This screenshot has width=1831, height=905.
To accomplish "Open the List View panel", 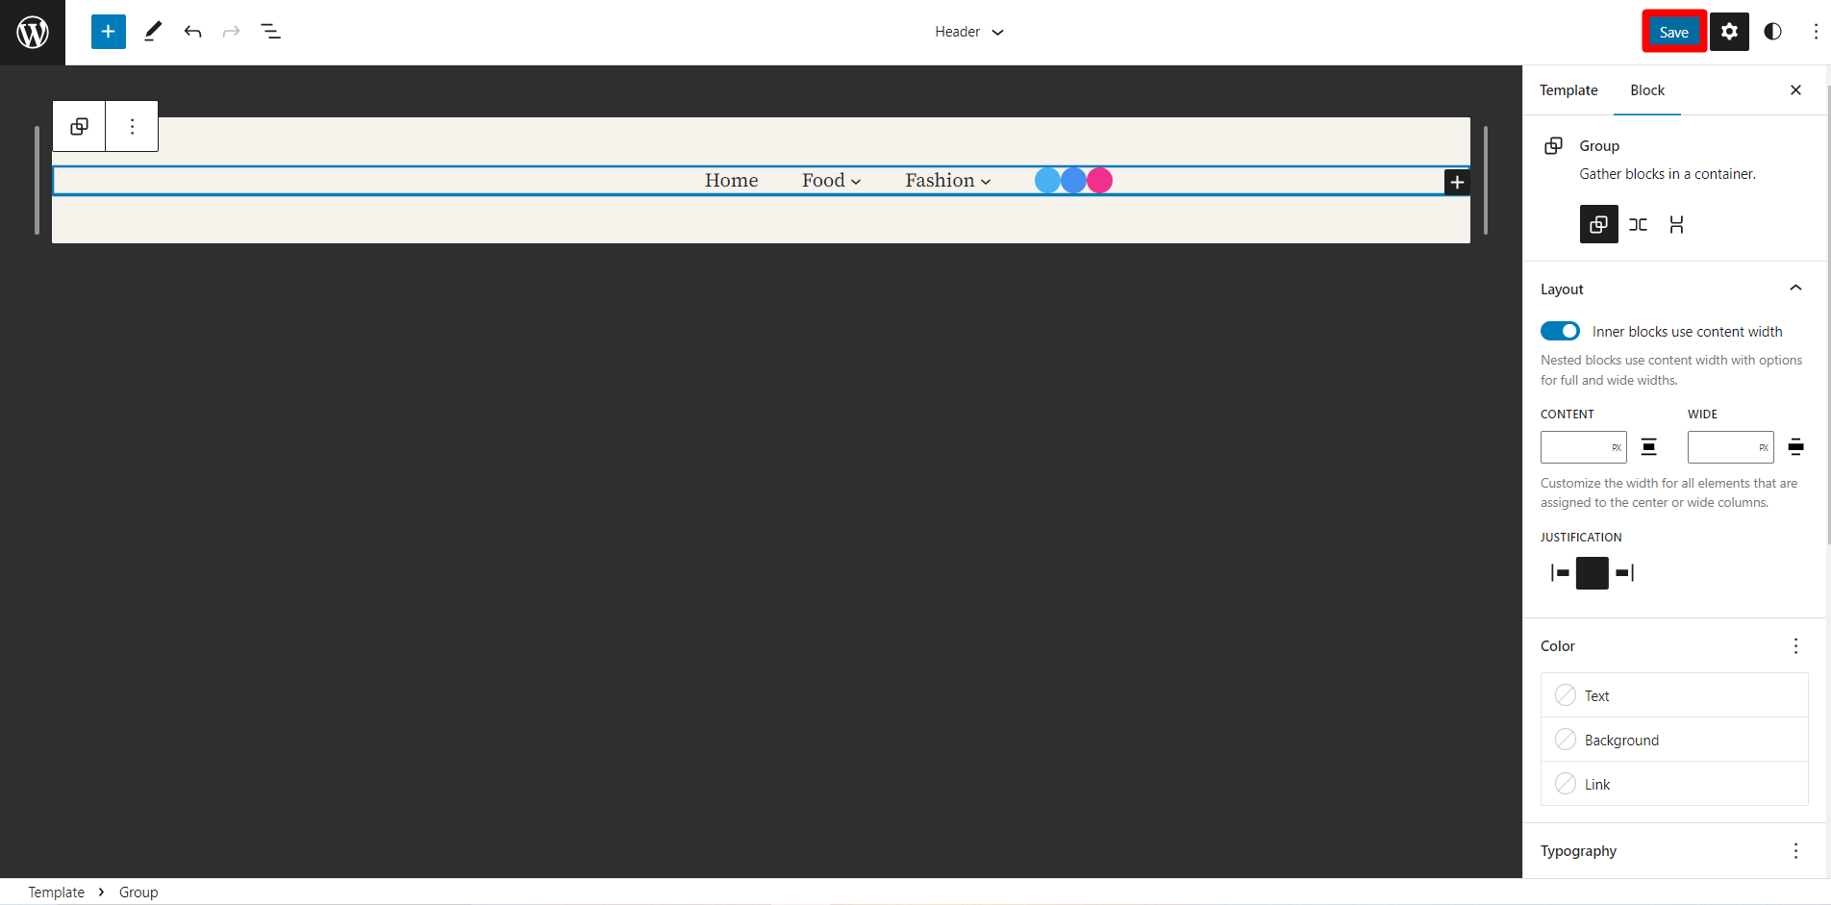I will [271, 32].
